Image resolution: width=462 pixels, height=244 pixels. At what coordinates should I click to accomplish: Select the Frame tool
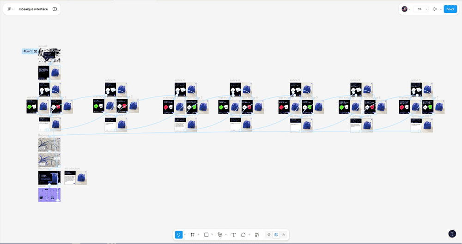(193, 235)
